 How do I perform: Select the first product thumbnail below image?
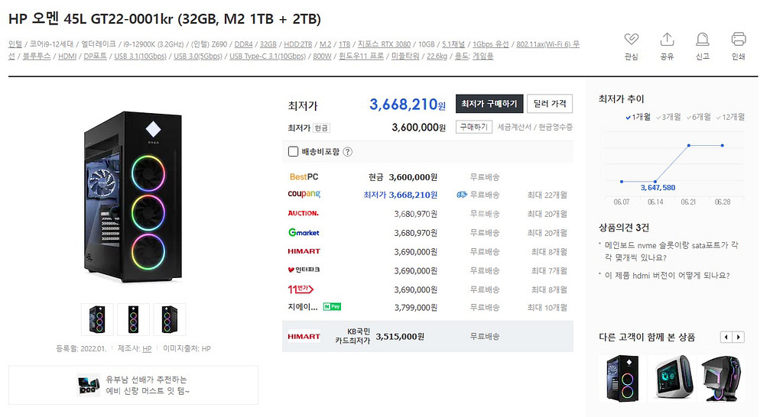click(x=97, y=319)
